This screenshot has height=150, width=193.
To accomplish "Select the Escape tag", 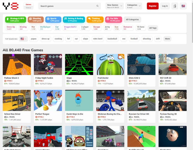I will pos(96,28).
